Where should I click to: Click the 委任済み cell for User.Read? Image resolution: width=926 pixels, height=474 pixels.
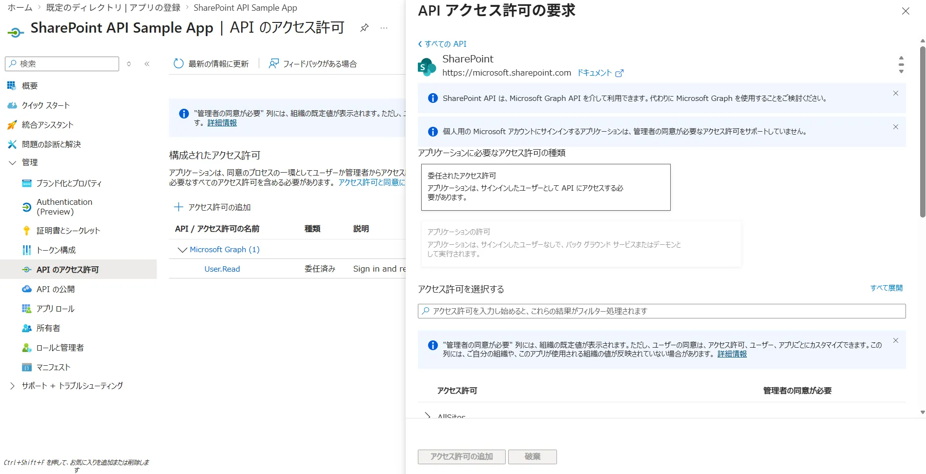(x=320, y=269)
